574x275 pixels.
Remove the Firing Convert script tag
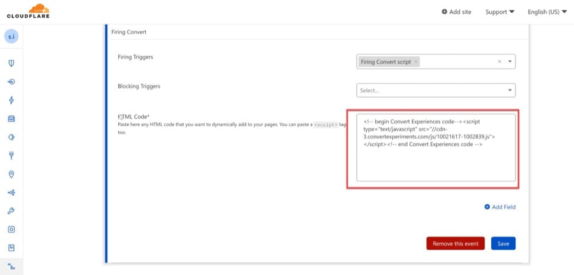[x=416, y=62]
